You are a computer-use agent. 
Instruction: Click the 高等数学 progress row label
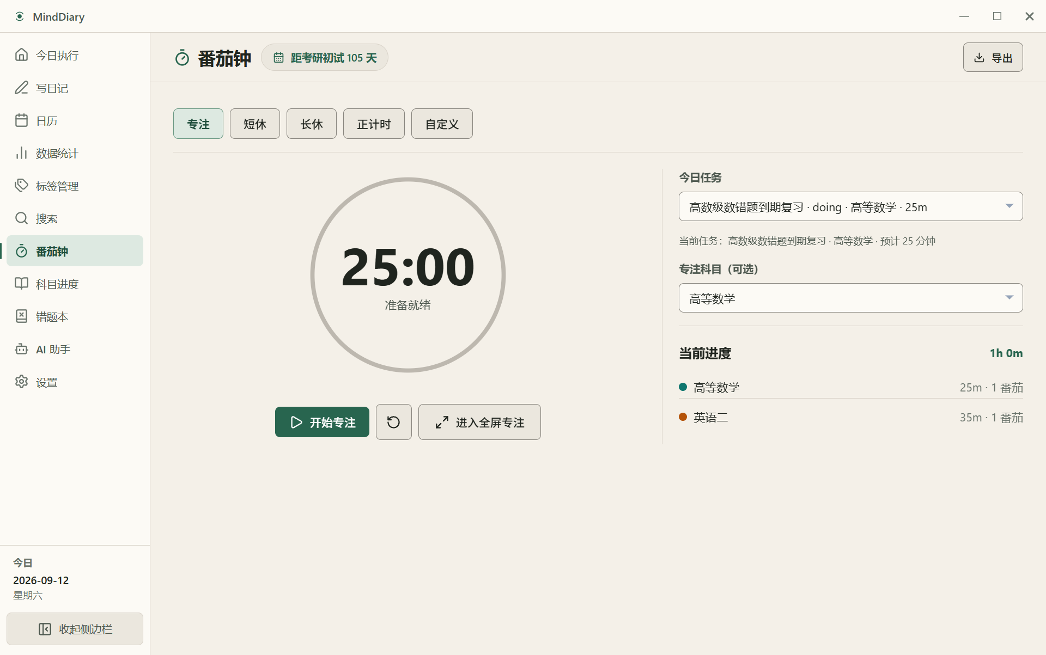(716, 388)
